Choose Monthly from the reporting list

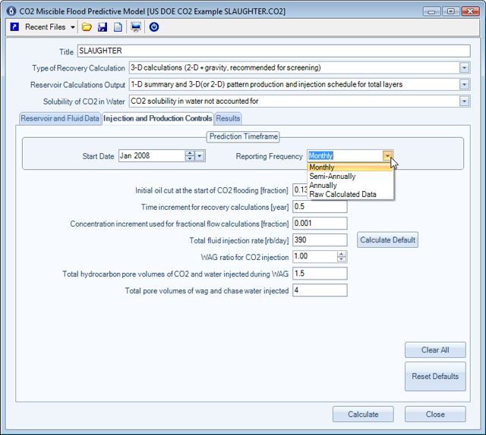(350, 167)
